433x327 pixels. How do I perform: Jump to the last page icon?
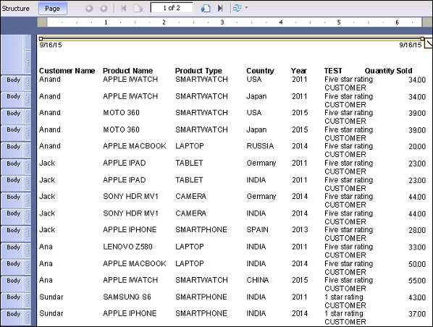coord(220,8)
